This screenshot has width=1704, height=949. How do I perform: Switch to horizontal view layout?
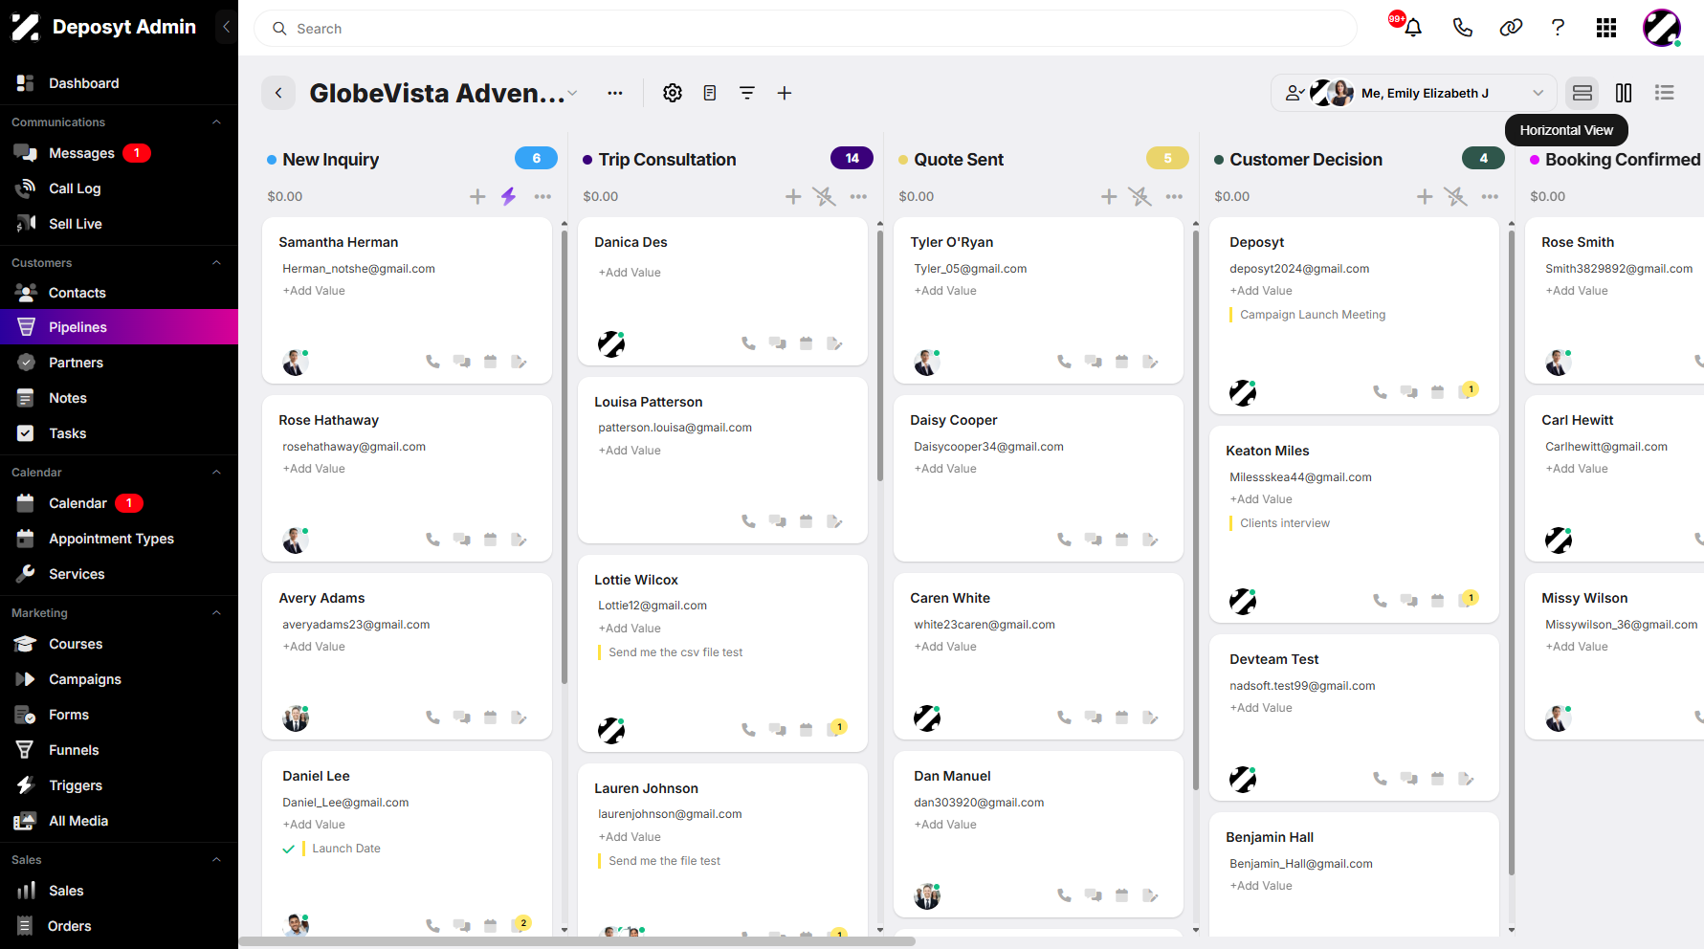click(1582, 93)
